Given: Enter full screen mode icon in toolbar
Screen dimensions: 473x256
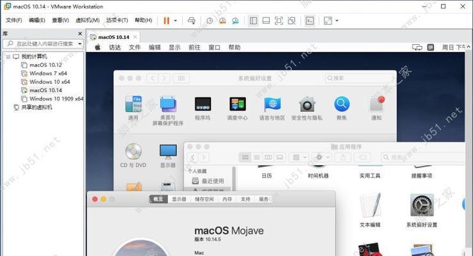Looking at the screenshot, I should (x=279, y=20).
